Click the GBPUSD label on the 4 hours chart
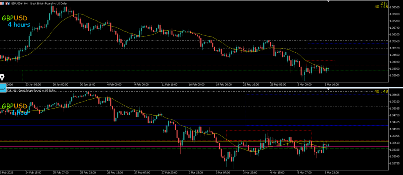The height and width of the screenshot is (175, 403). pos(15,18)
